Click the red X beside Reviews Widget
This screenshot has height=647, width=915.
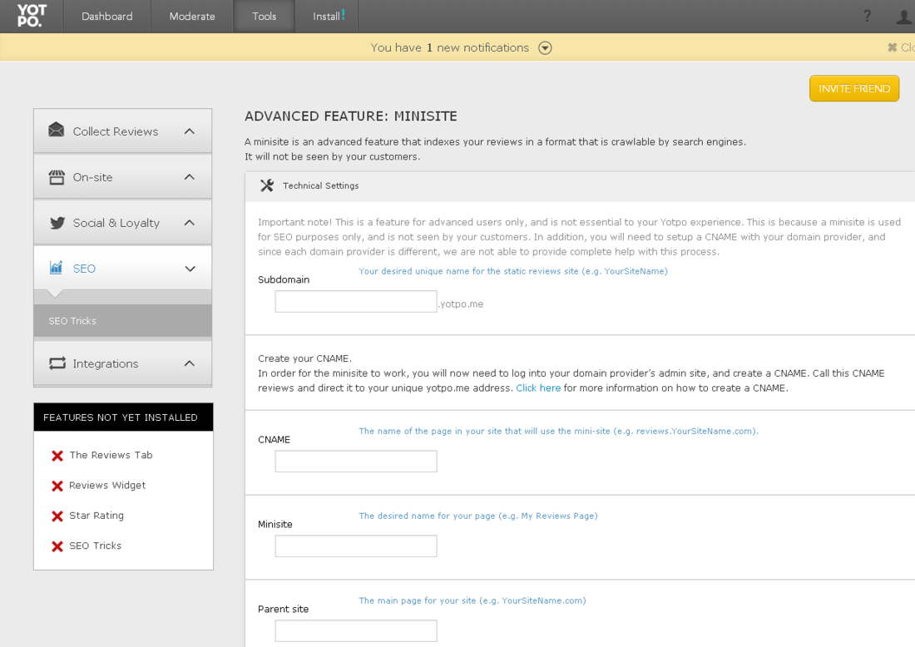point(57,486)
